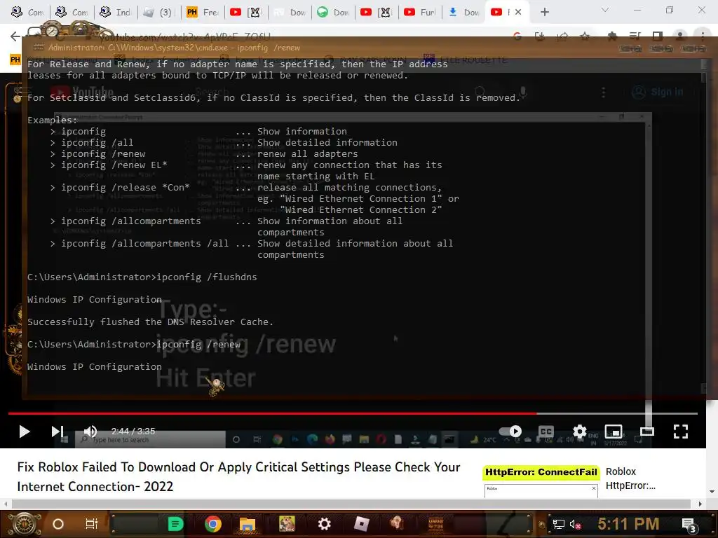Viewport: 718px width, 538px height.
Task: Click the cmd window vertical scrollbar
Action: click(704, 226)
